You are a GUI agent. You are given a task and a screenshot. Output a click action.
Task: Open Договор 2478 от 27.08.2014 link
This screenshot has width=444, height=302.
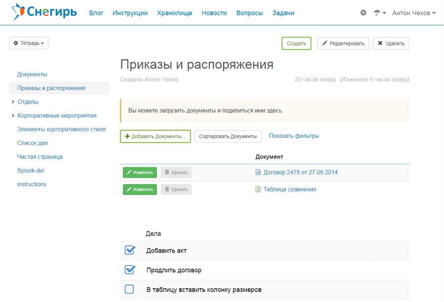[x=300, y=172]
